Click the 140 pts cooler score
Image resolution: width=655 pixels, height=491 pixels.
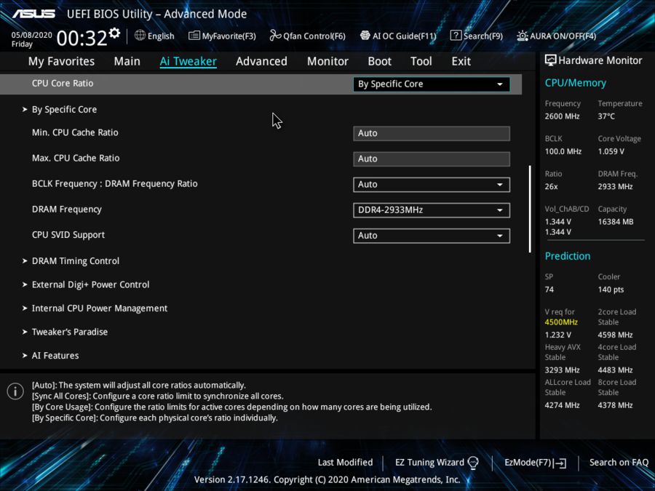pyautogui.click(x=611, y=290)
